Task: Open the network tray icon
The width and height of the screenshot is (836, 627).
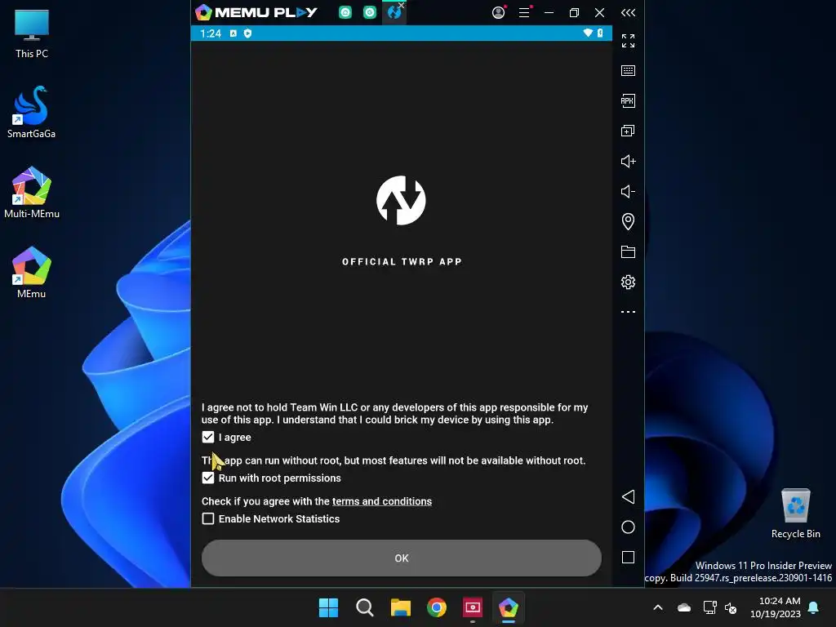Action: pyautogui.click(x=709, y=607)
